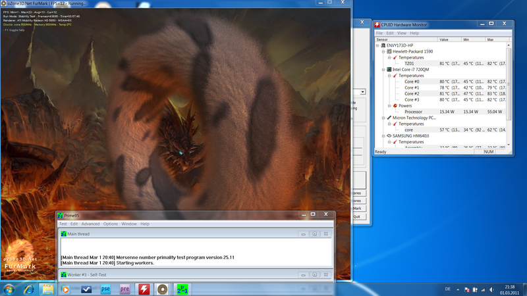Open HWMonitor View menu
This screenshot has height=296, width=527.
click(402, 34)
